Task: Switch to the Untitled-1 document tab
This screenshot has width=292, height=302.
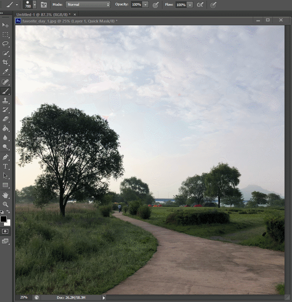Action: point(43,15)
